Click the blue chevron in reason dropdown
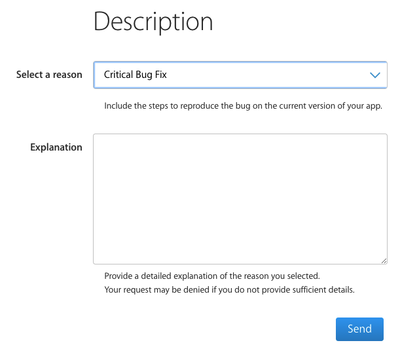Viewport: 419px width, 345px height. [375, 75]
